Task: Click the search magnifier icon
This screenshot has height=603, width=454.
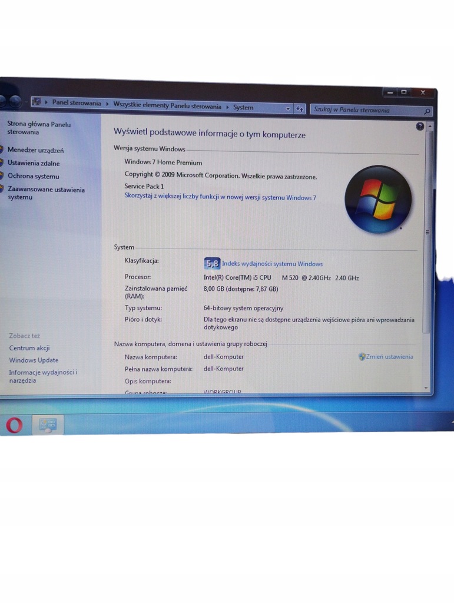Action: coord(427,111)
